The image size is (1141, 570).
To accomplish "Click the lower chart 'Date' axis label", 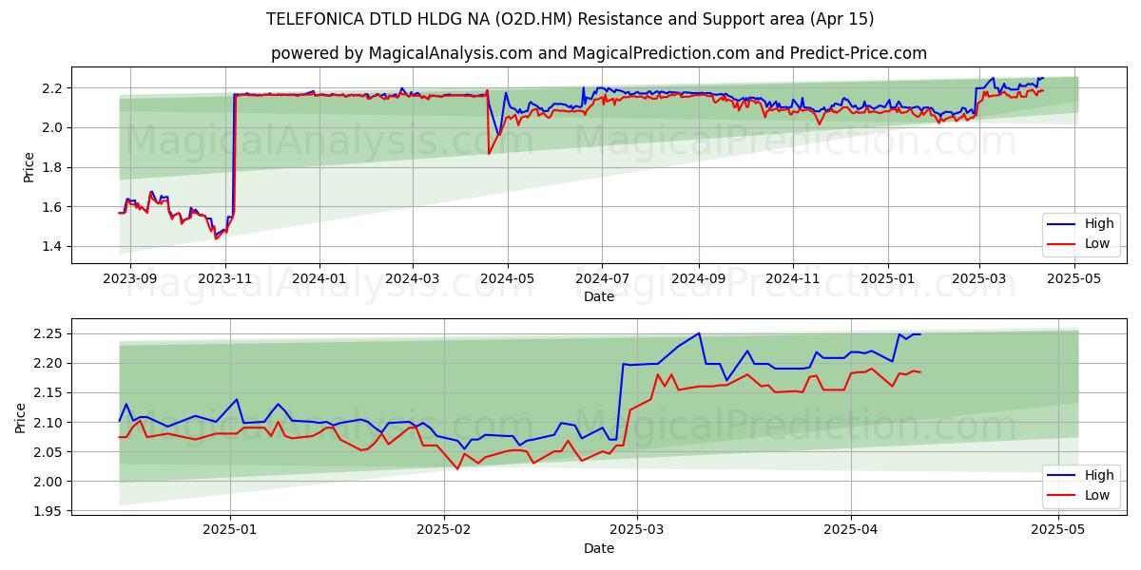I will [x=599, y=548].
